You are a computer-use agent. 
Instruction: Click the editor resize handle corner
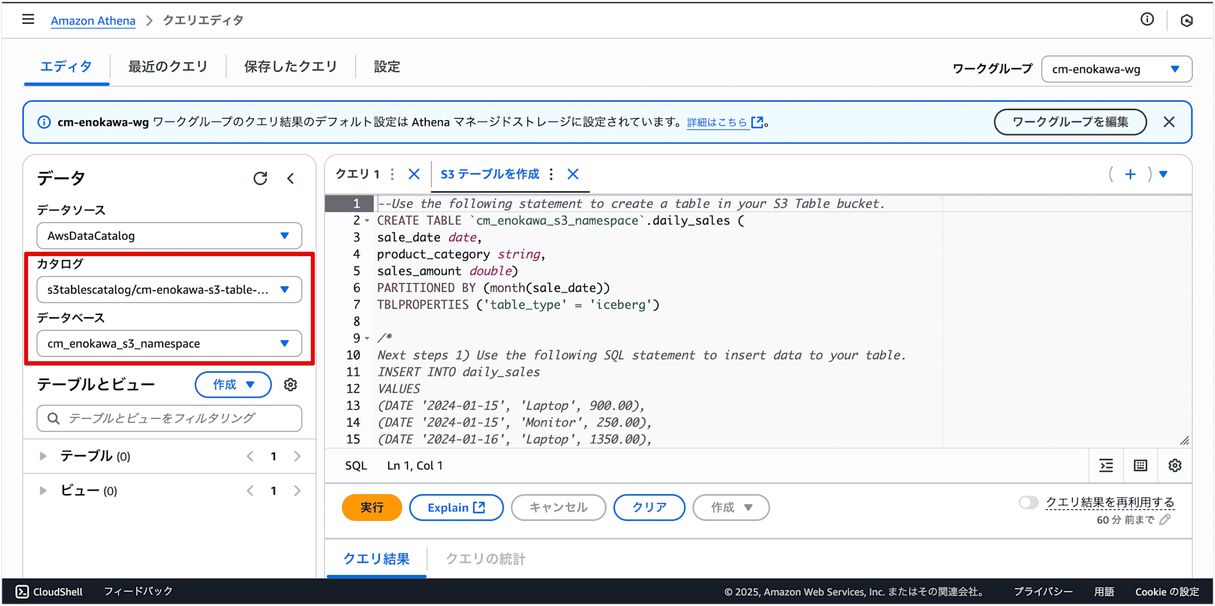point(1185,441)
